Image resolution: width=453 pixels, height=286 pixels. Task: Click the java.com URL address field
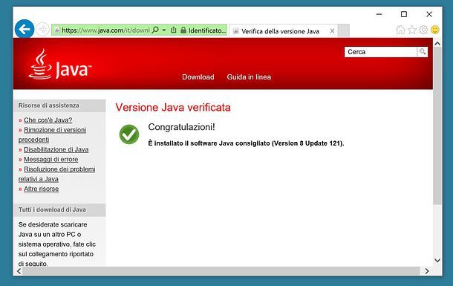point(105,30)
